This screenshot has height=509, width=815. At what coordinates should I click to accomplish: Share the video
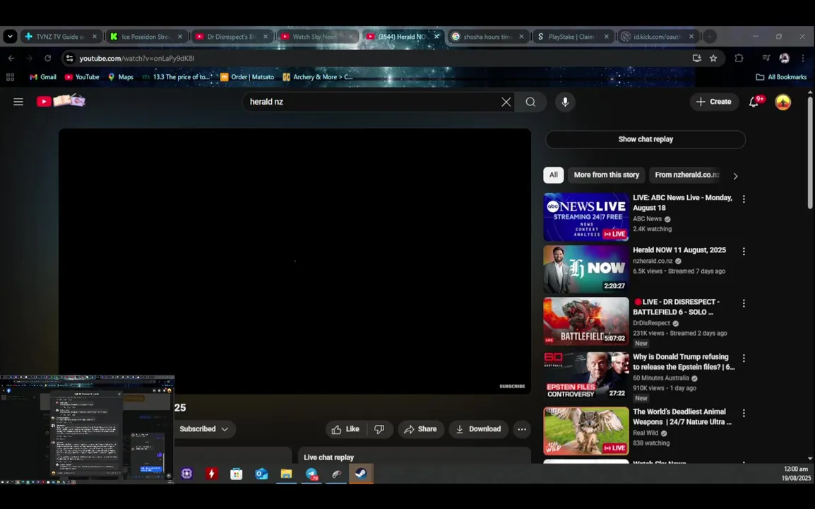(420, 429)
